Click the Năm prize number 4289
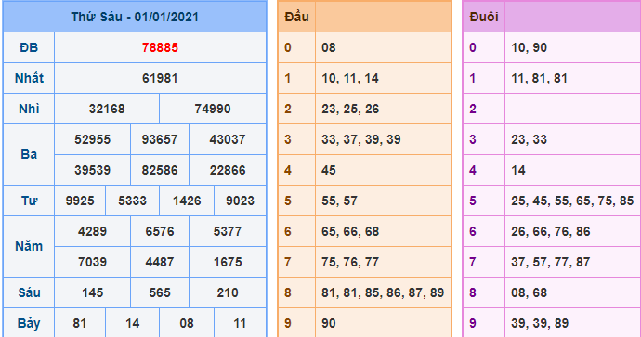Viewport: 641px width, 337px height. 92,231
